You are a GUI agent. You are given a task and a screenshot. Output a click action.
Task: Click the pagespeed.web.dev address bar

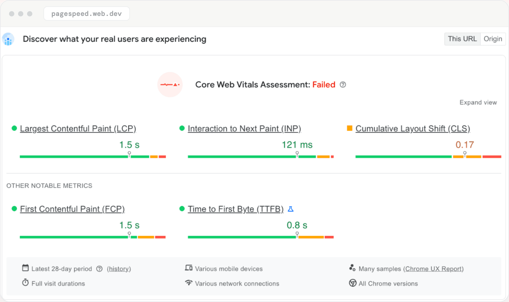(87, 14)
